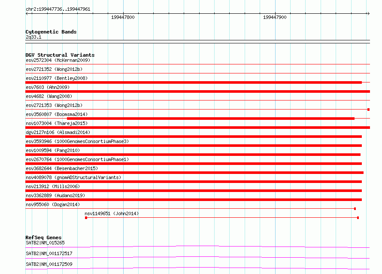
Task: Open transcript SATB2|NM_001172517
Action: tap(49, 253)
